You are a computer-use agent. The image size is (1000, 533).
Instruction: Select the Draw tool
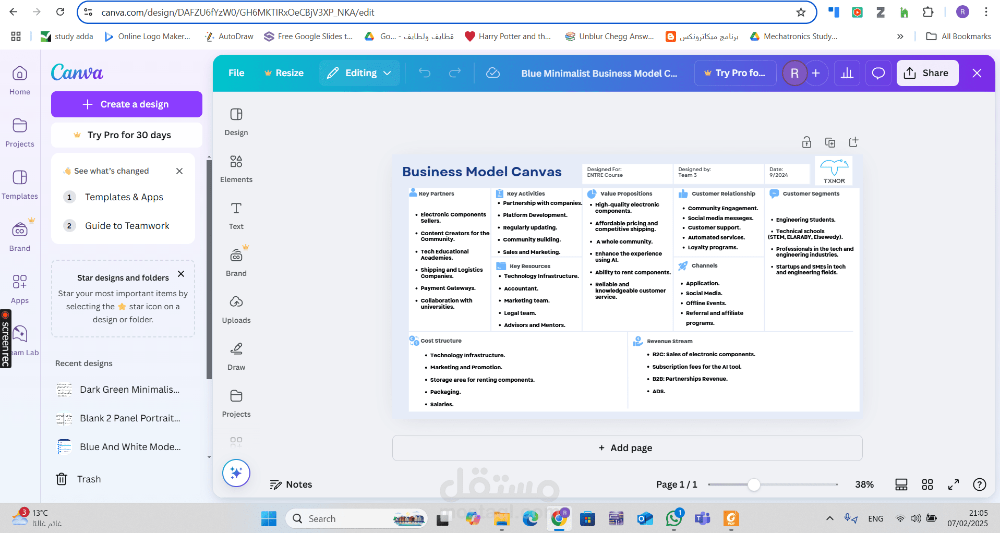point(236,357)
